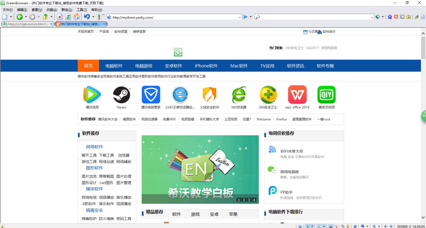The image size is (426, 228).
Task: Click the screenshot camera icon on the toolbar
Action: (x=408, y=17)
